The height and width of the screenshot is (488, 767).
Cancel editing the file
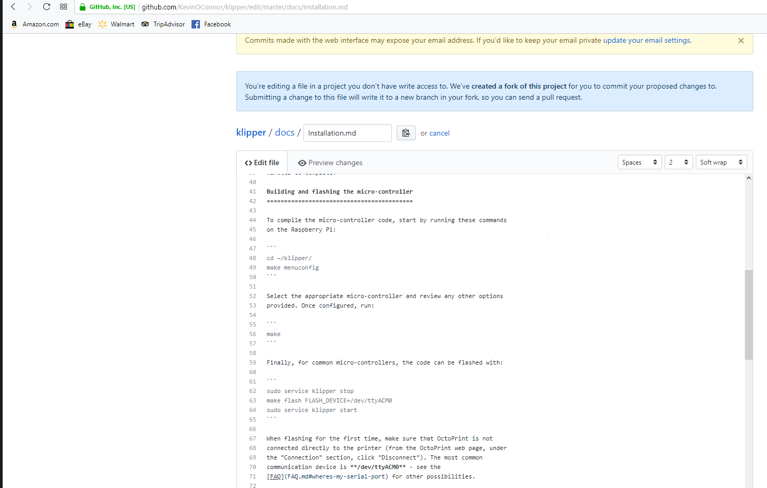[439, 133]
